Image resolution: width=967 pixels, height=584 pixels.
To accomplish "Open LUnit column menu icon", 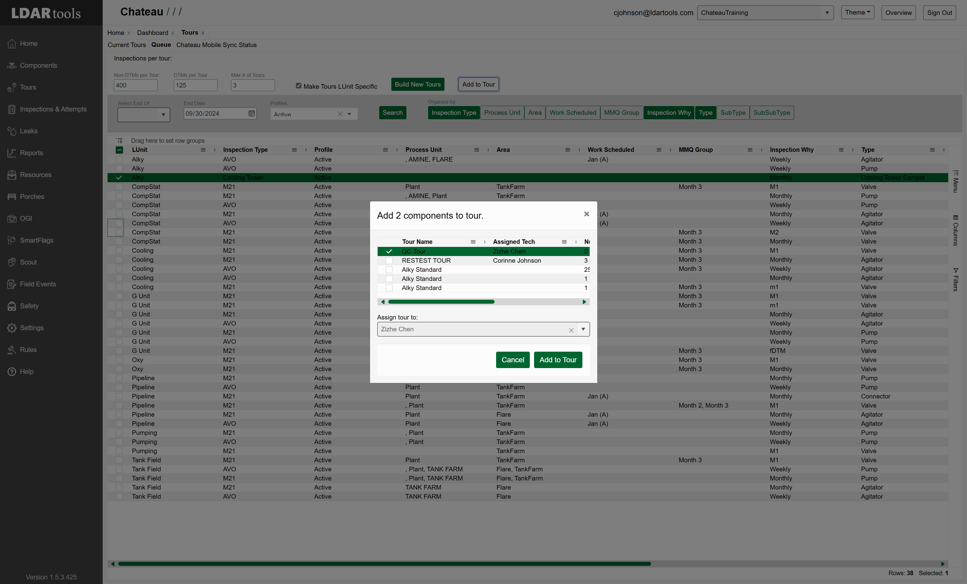I will click(203, 150).
